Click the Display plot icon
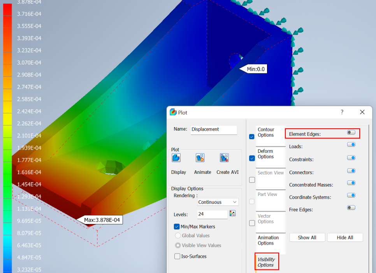 point(176,158)
